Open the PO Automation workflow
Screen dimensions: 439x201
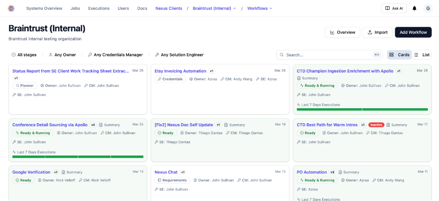[312, 172]
